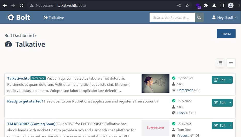Image resolution: width=241 pixels, height=137 pixels.
Task: Expand Edit dropdown for Block N° 110
Action: (x=230, y=103)
